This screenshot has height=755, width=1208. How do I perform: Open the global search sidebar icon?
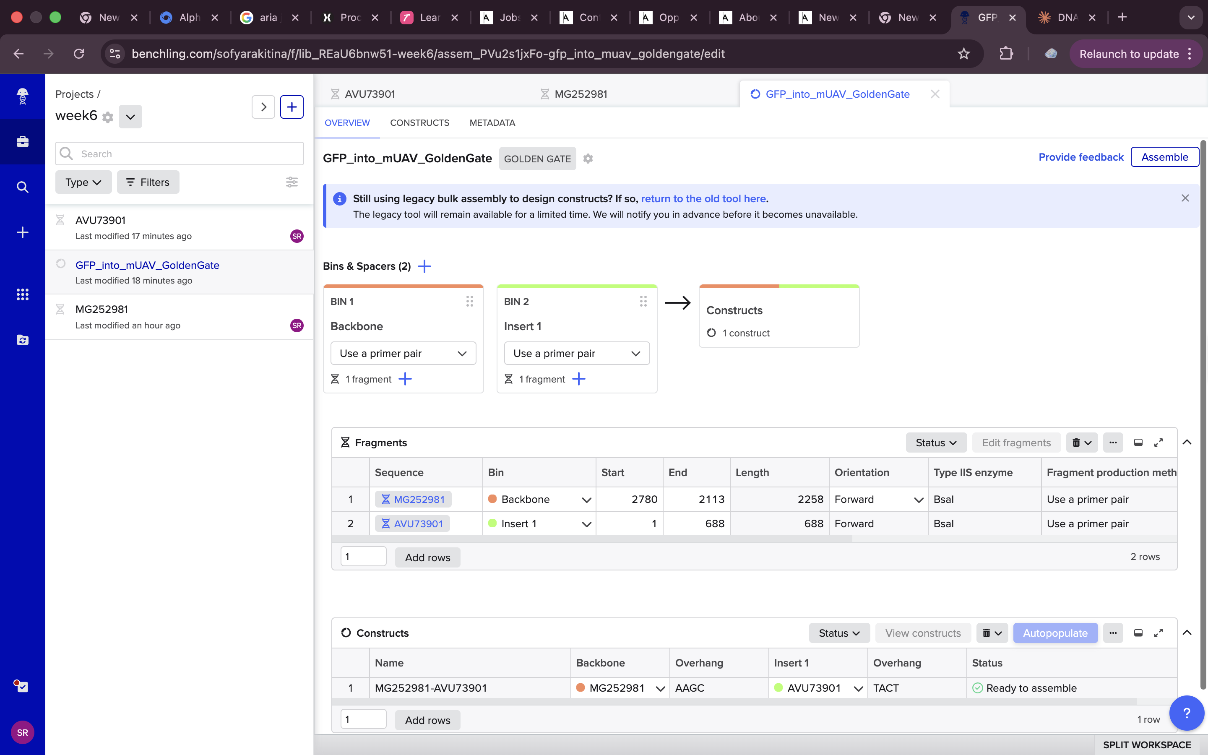tap(23, 187)
